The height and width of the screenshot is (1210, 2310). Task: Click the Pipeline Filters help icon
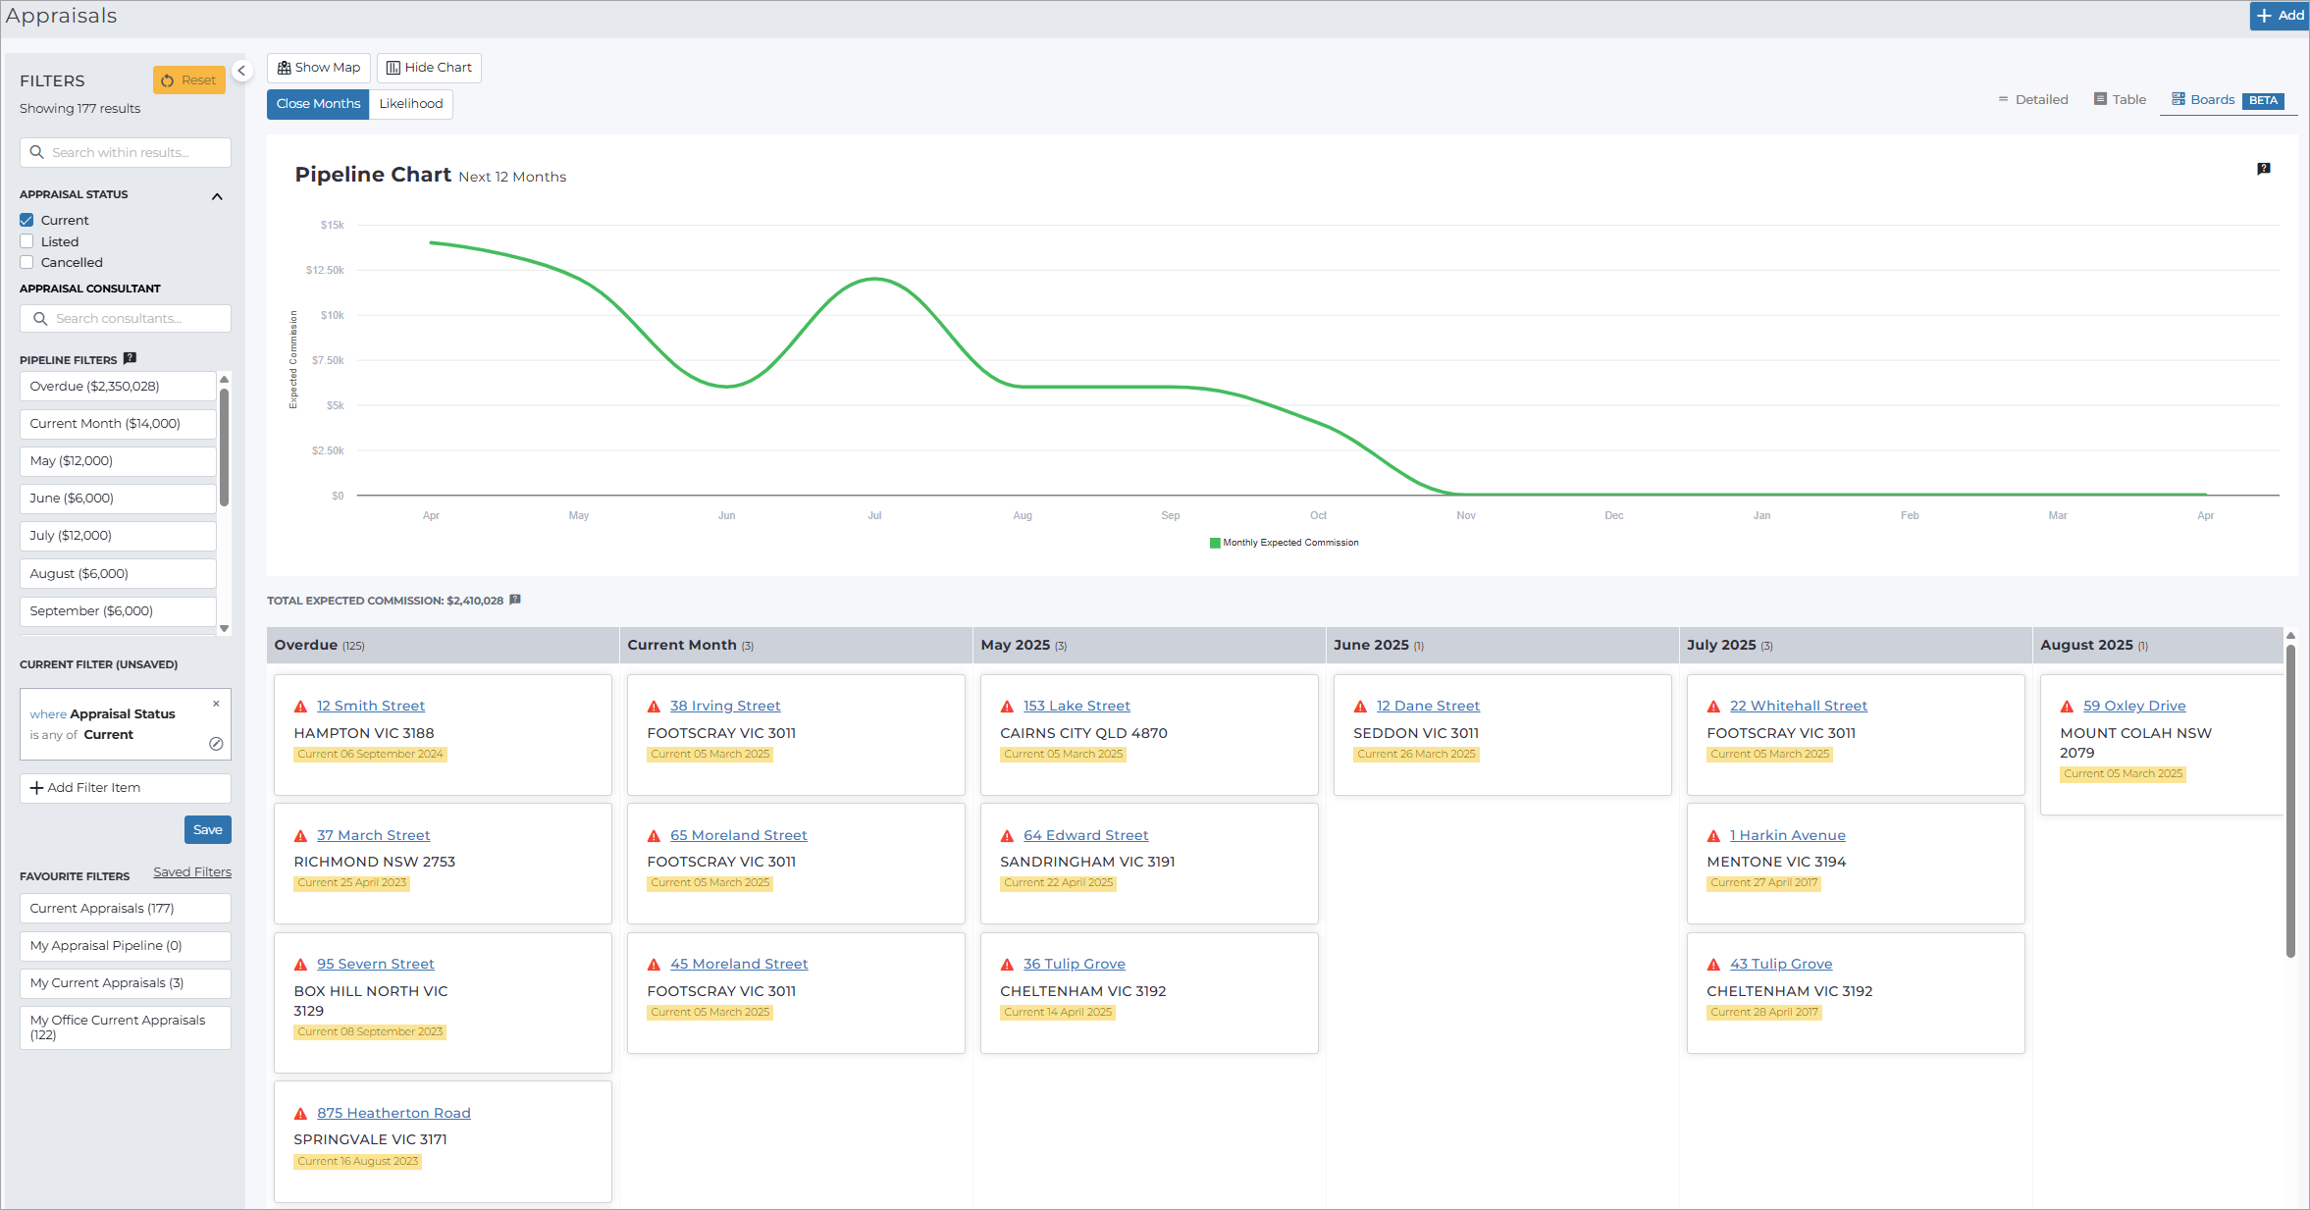130,358
